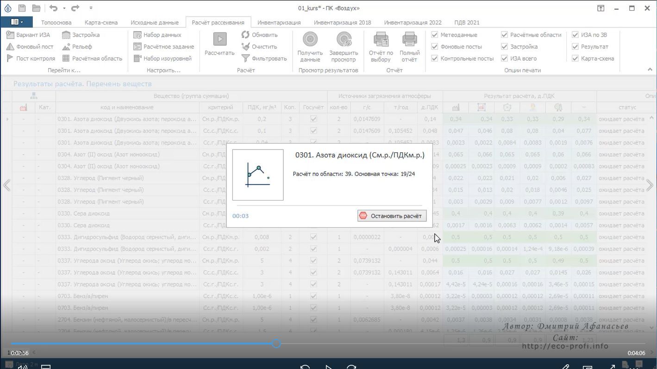Viewport: 657px width, 369px height.
Task: Switch to the Топооснова tab
Action: [x=56, y=22]
